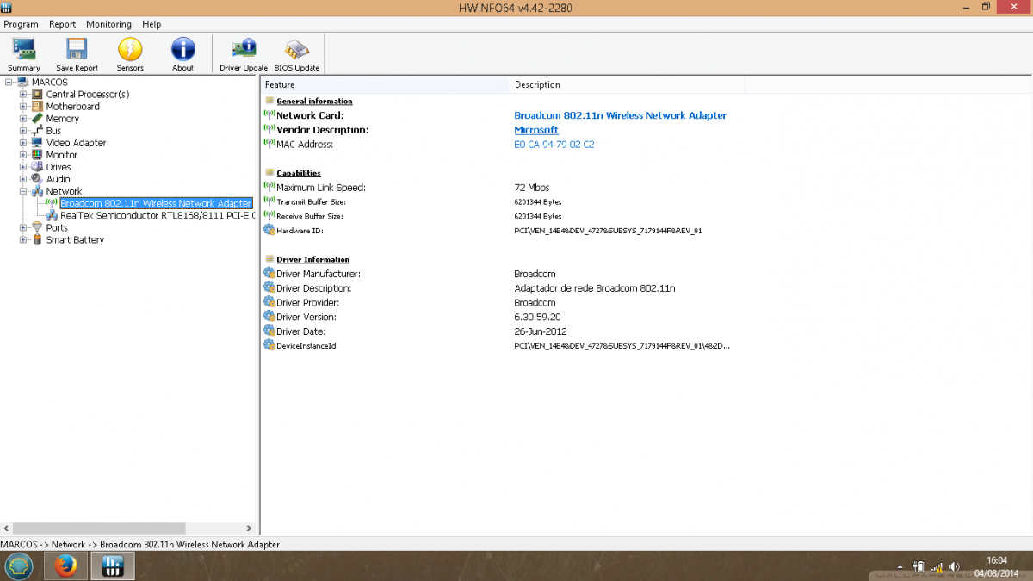The height and width of the screenshot is (581, 1033).
Task: Expand the Drives node
Action: 24,167
